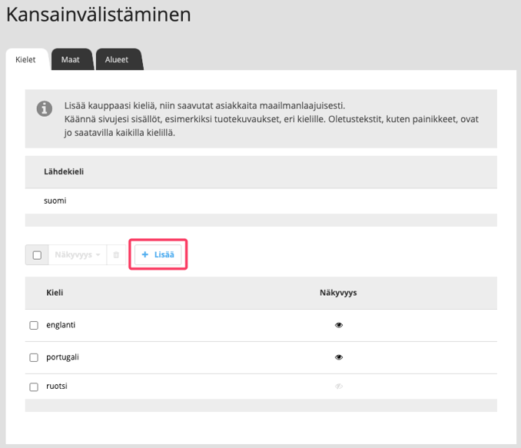Click the info icon in the notice box
Viewport: 521px width, 448px height.
pos(45,109)
